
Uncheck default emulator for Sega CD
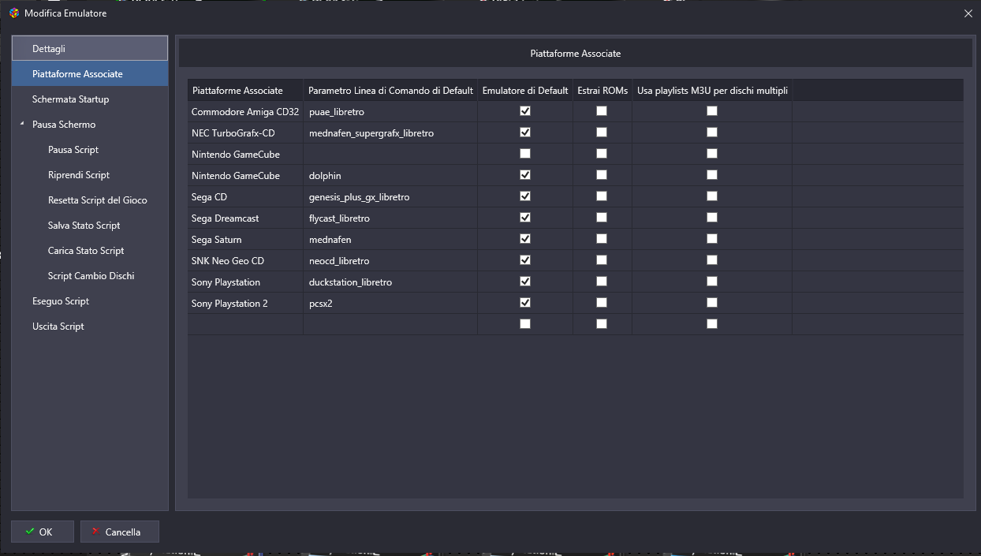tap(525, 196)
